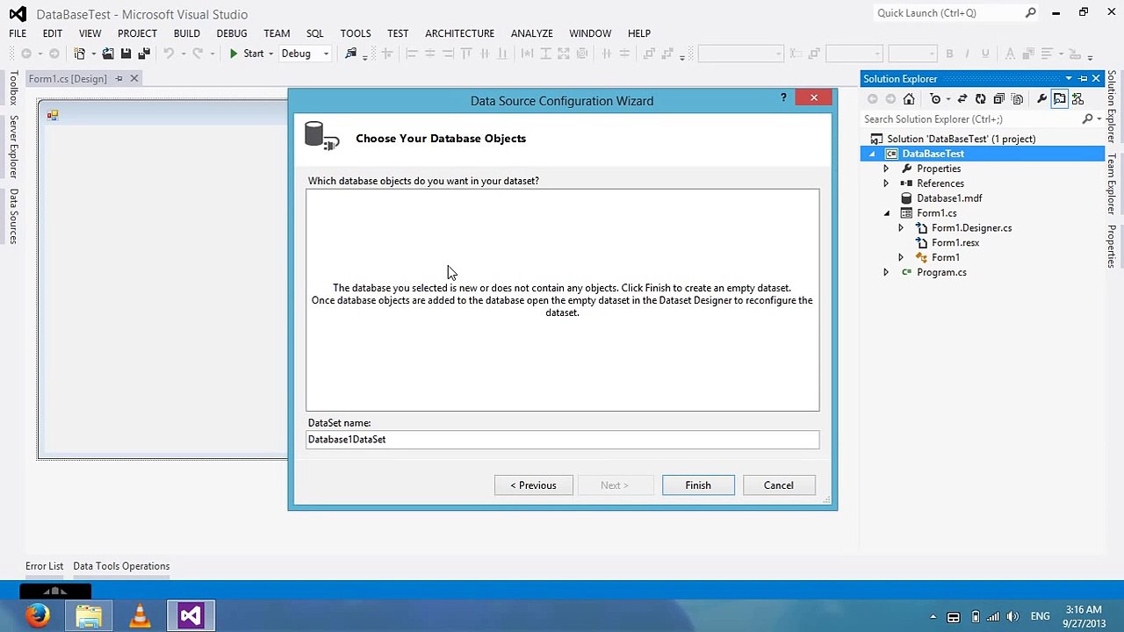Click the Save All toolbar icon
Image resolution: width=1124 pixels, height=632 pixels.
tap(144, 54)
